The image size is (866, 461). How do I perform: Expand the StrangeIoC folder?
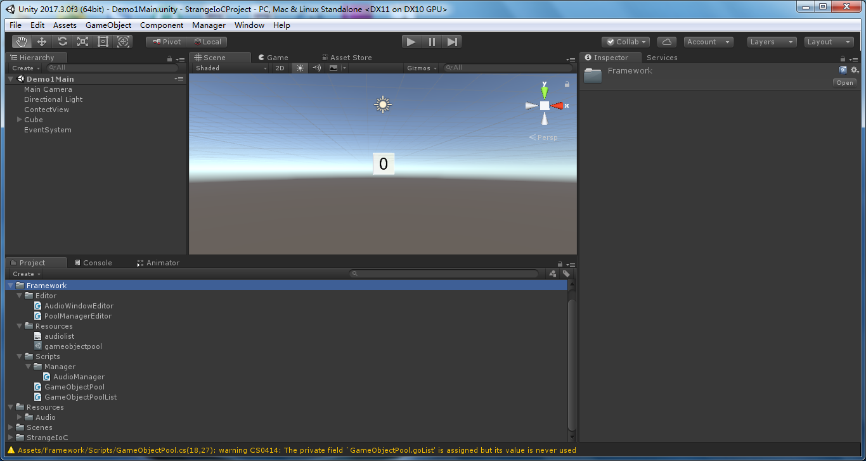pos(11,438)
